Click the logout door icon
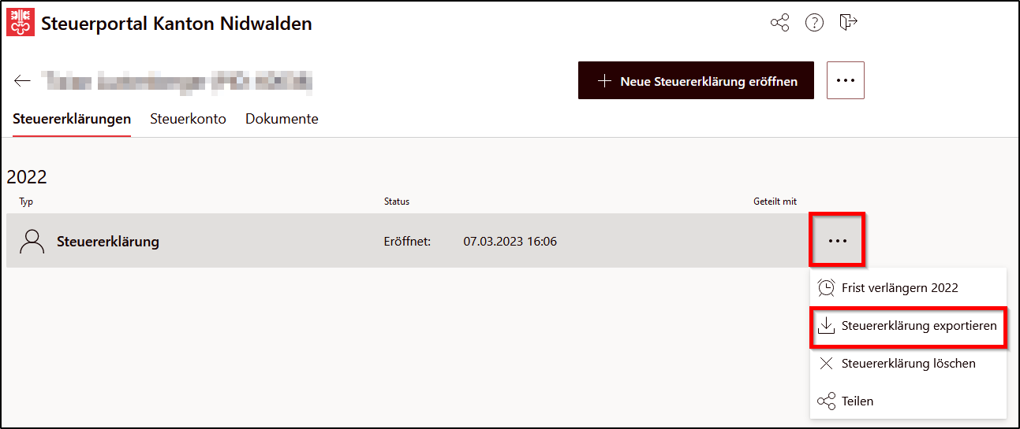 tap(848, 22)
